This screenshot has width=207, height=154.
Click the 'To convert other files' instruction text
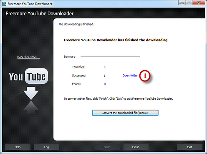click(x=118, y=98)
